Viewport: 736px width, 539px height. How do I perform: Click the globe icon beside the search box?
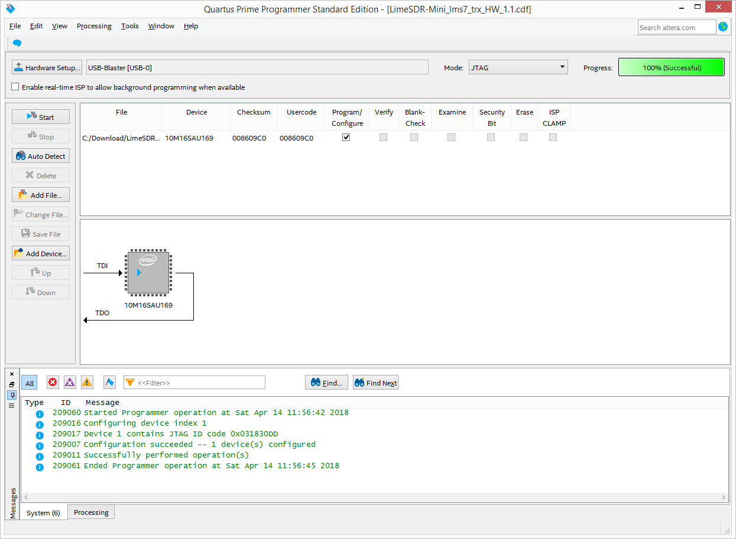pyautogui.click(x=722, y=27)
